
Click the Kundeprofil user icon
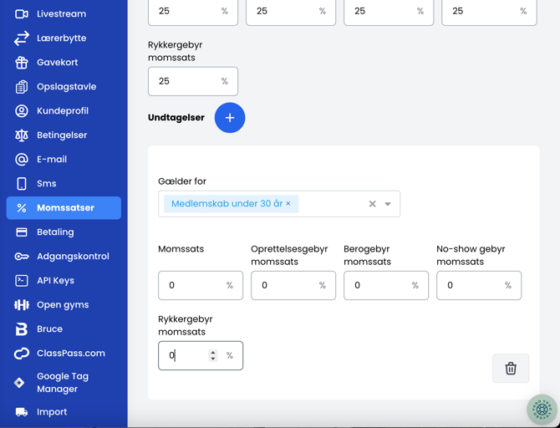point(22,111)
